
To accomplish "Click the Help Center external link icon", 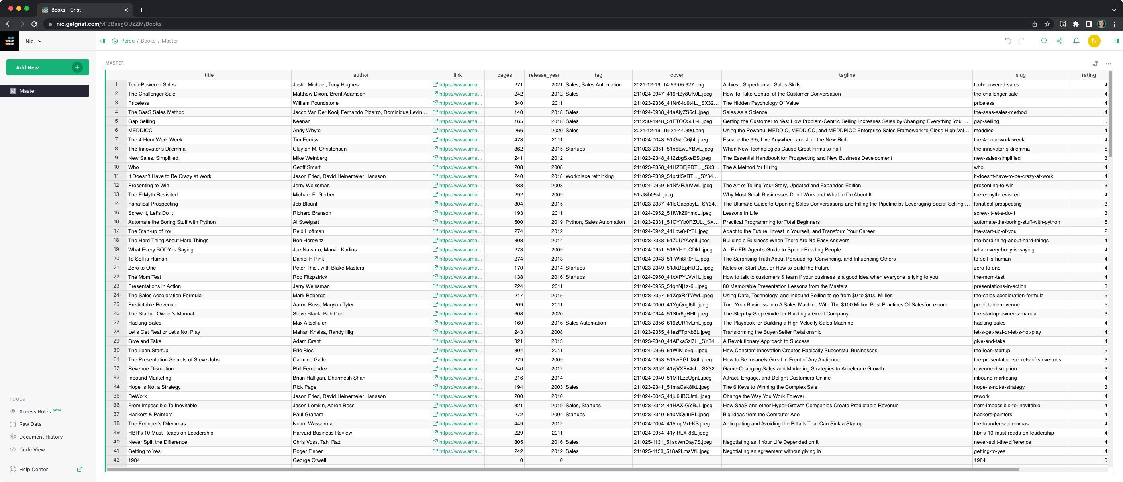I will click(x=79, y=469).
